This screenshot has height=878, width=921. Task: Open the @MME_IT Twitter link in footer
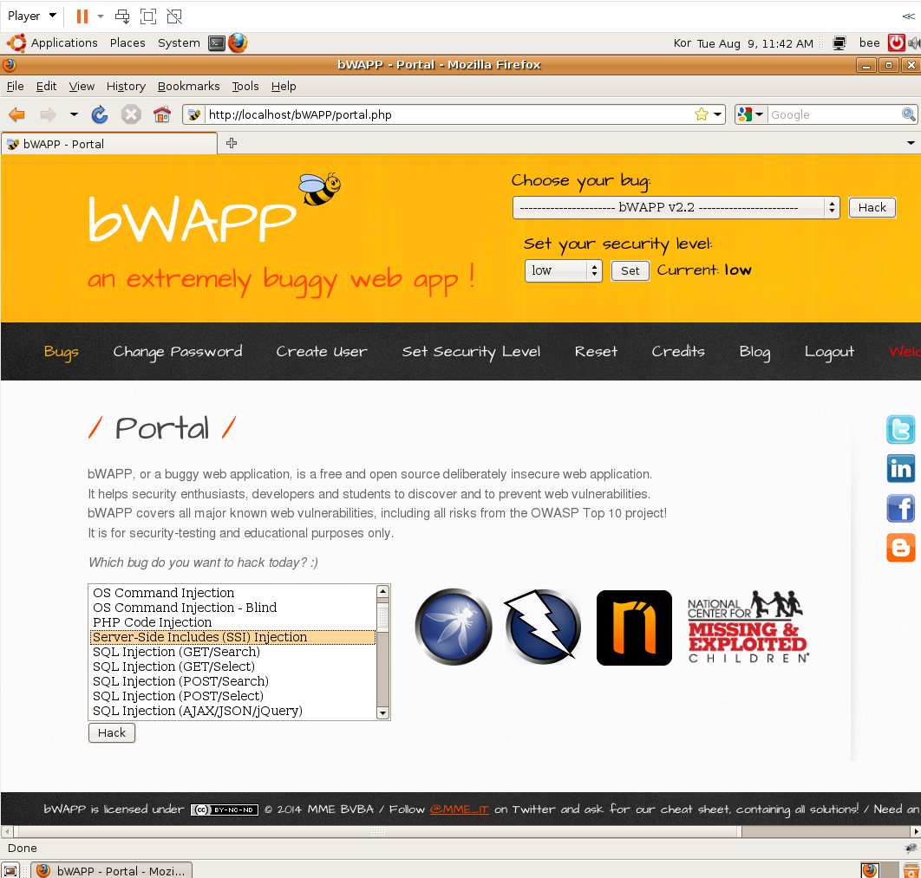[x=460, y=810]
